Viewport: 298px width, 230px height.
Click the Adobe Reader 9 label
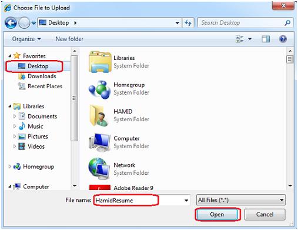(x=133, y=188)
